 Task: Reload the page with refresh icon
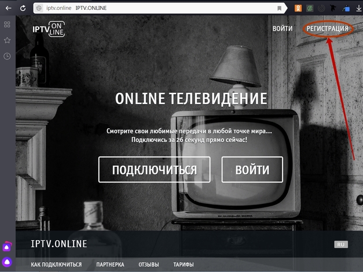coord(23,8)
